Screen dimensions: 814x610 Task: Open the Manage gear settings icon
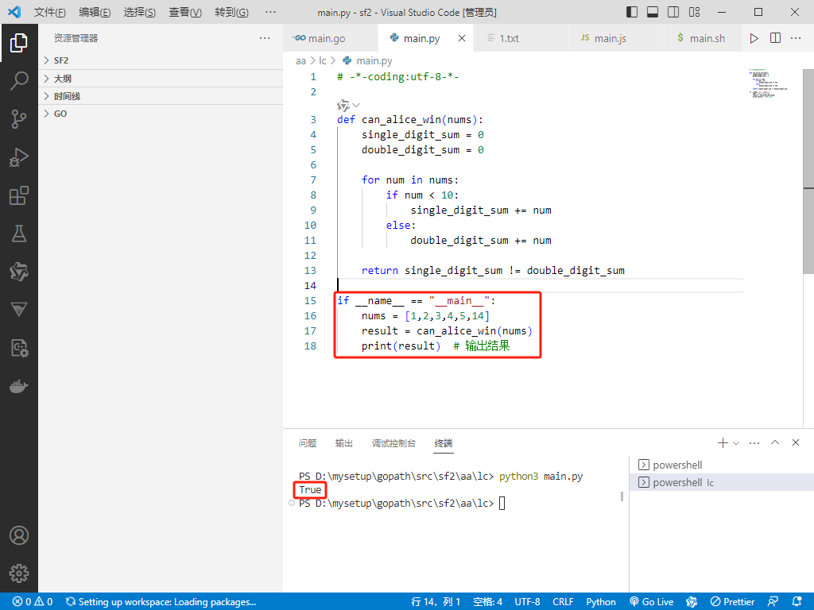(19, 573)
